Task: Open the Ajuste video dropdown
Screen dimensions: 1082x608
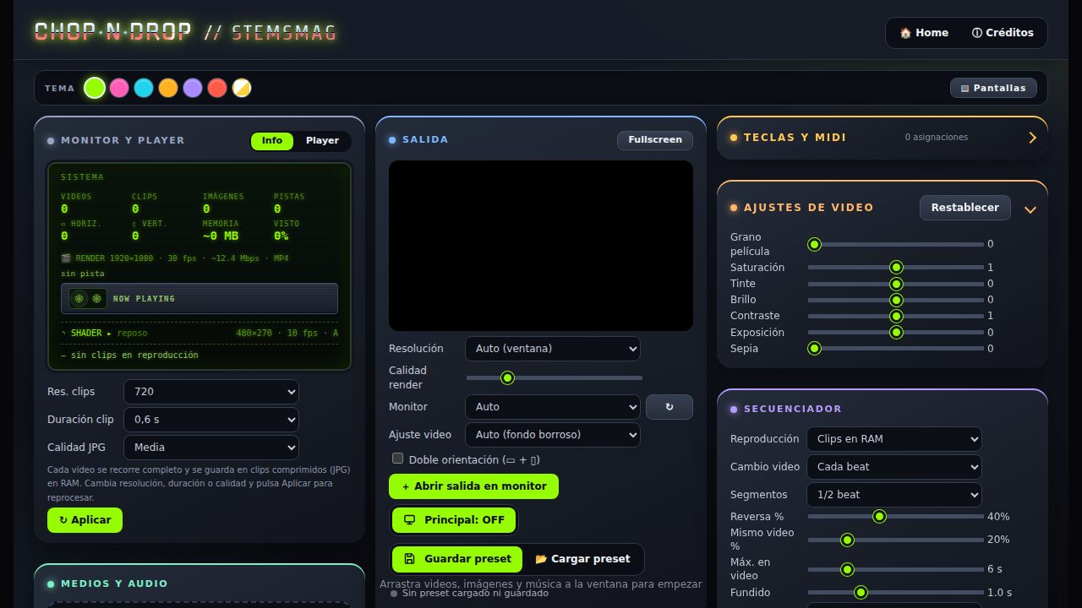Action: [x=553, y=435]
